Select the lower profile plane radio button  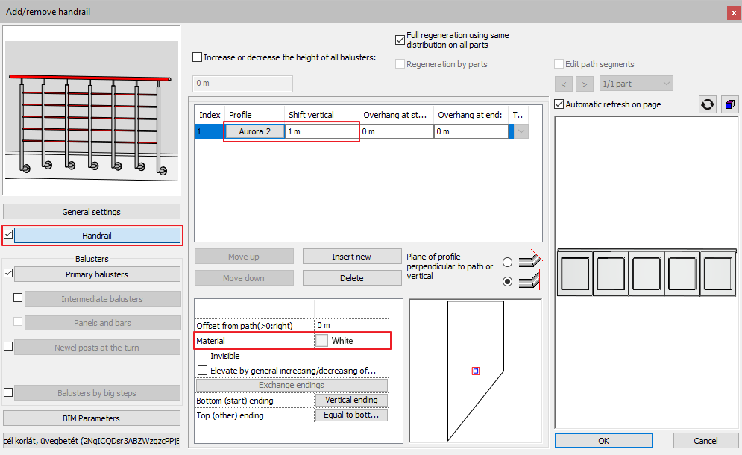tap(508, 282)
